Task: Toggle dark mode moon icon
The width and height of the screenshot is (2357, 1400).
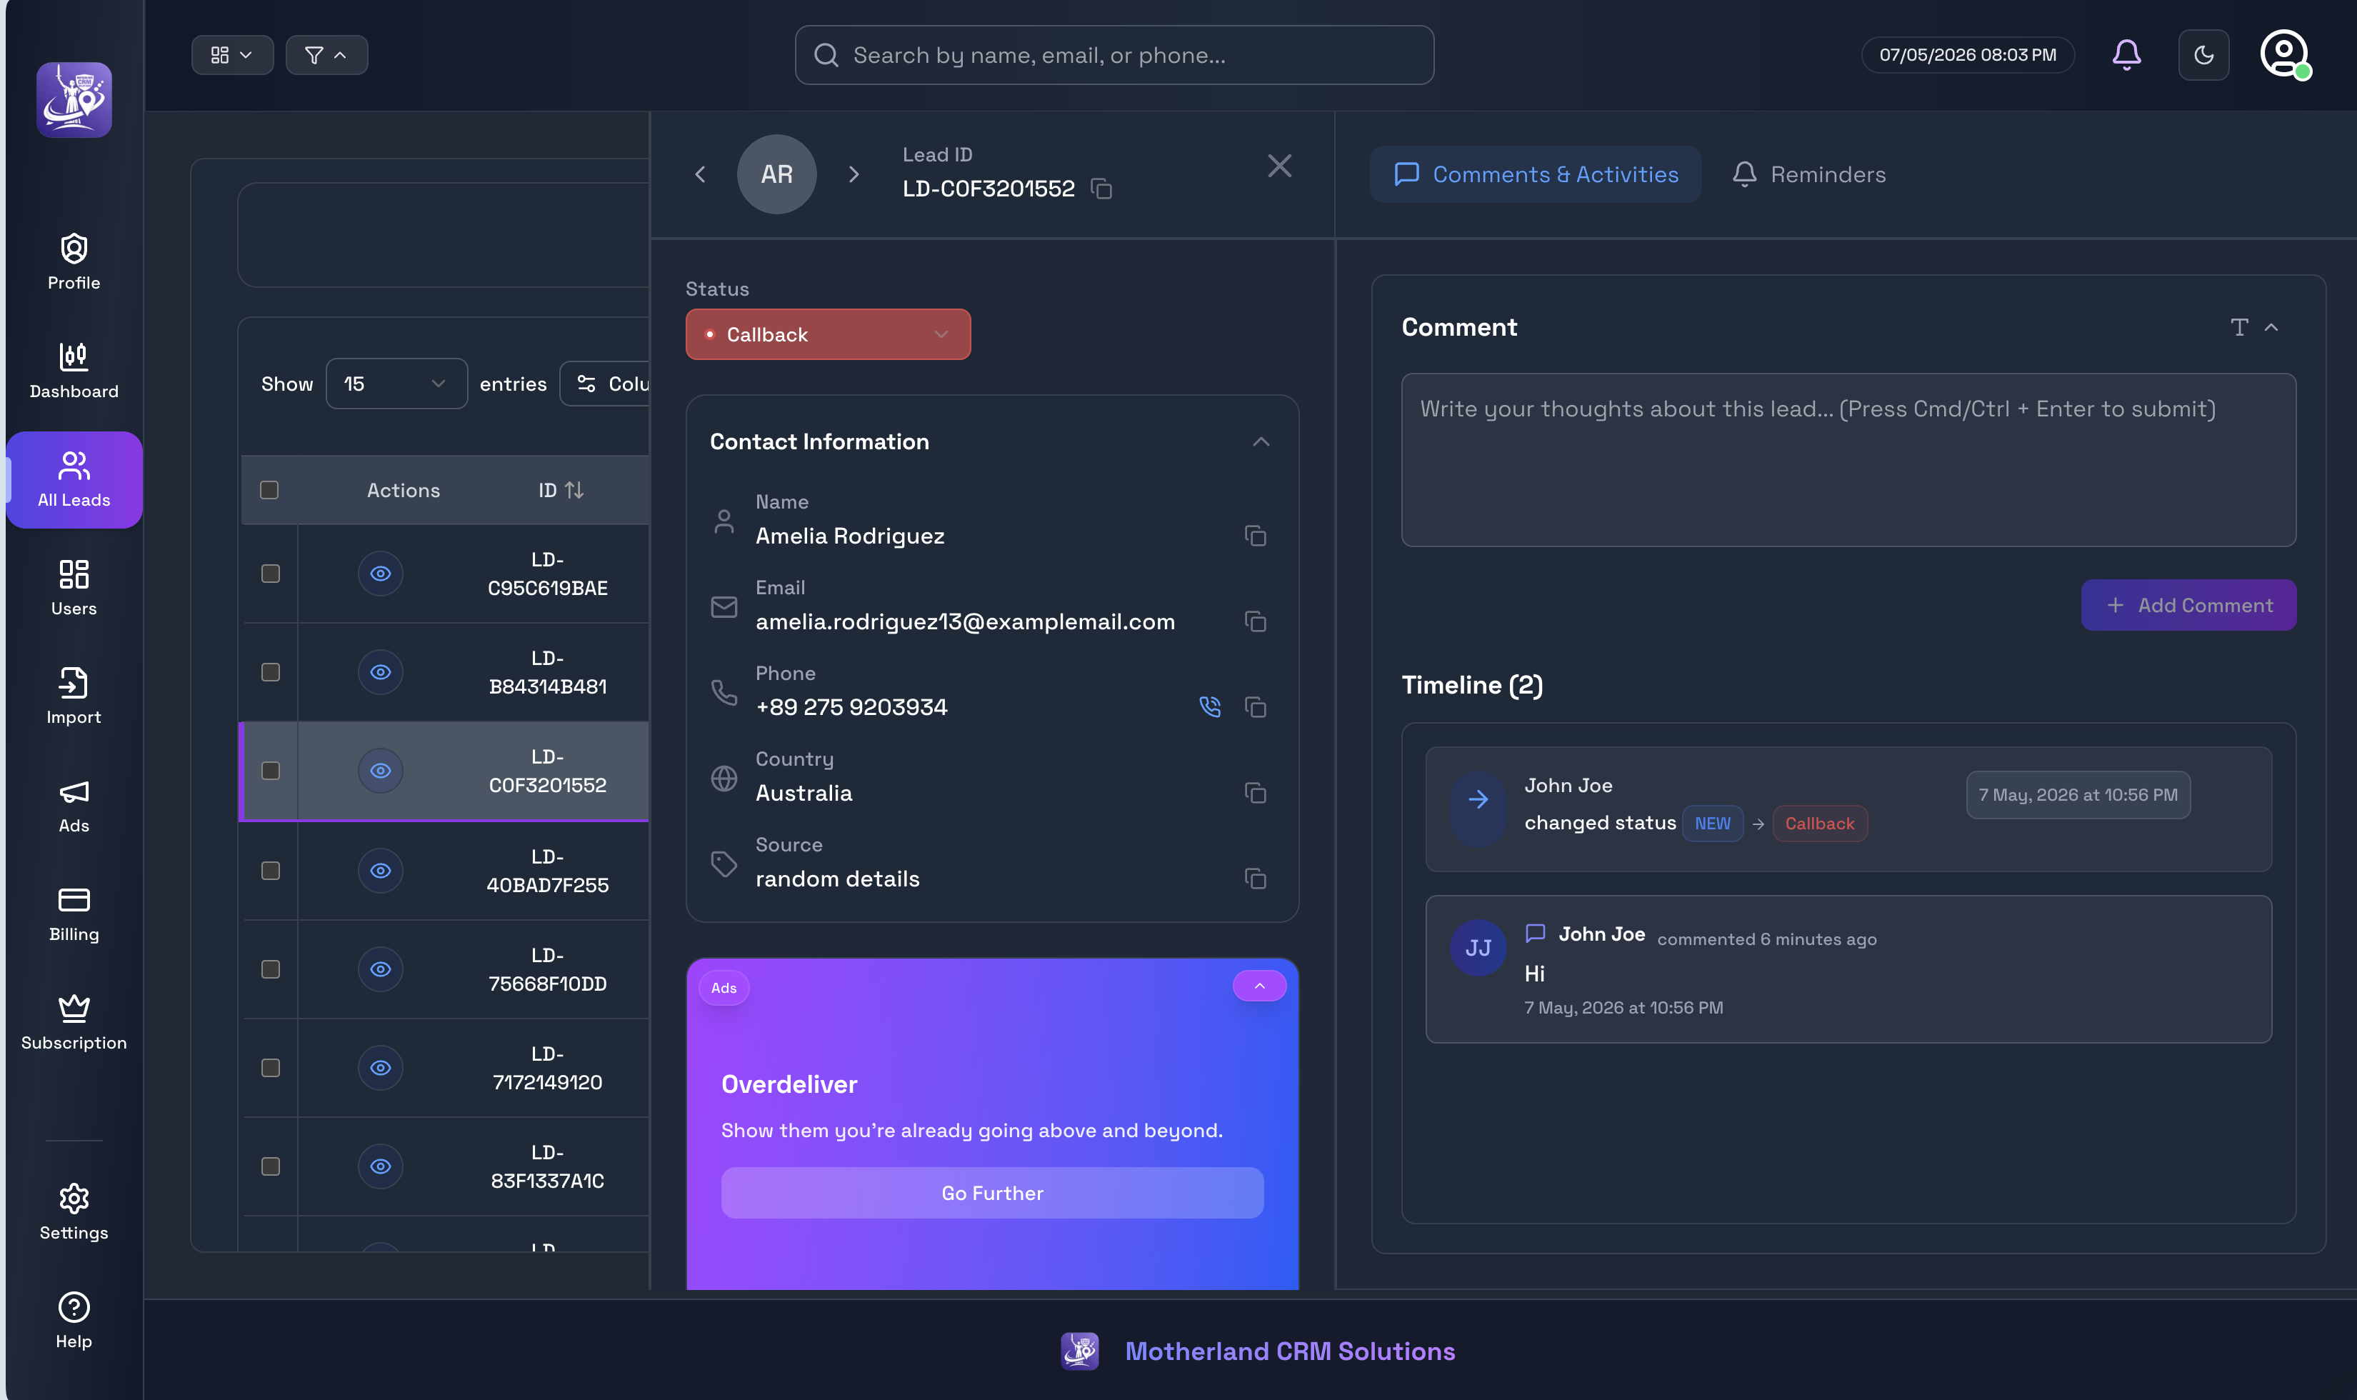Action: [2203, 55]
